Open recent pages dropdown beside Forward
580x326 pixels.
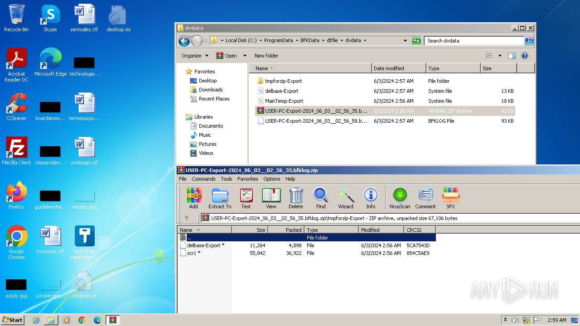[205, 41]
